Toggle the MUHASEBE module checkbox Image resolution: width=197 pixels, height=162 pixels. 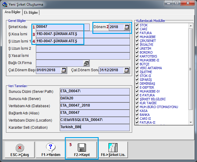click(137, 37)
